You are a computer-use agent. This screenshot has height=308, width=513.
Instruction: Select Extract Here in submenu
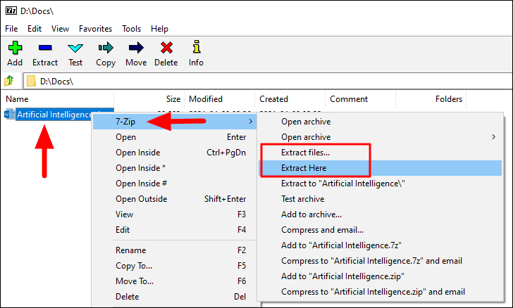pyautogui.click(x=381, y=168)
